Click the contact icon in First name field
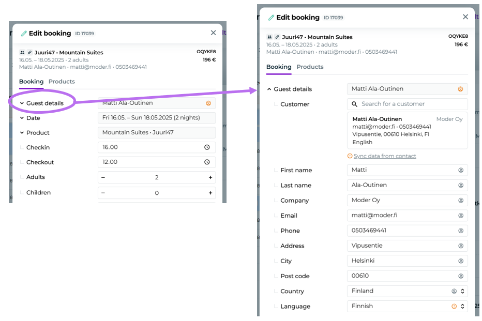Image resolution: width=482 pixels, height=321 pixels. (460, 170)
